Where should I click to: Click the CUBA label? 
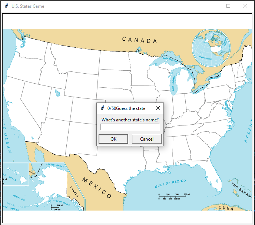pyautogui.click(x=226, y=208)
